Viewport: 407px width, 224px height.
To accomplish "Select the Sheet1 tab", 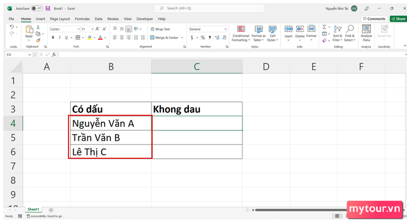I will click(33, 209).
